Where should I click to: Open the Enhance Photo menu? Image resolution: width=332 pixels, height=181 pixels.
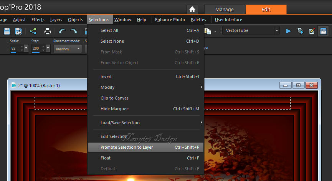point(170,20)
